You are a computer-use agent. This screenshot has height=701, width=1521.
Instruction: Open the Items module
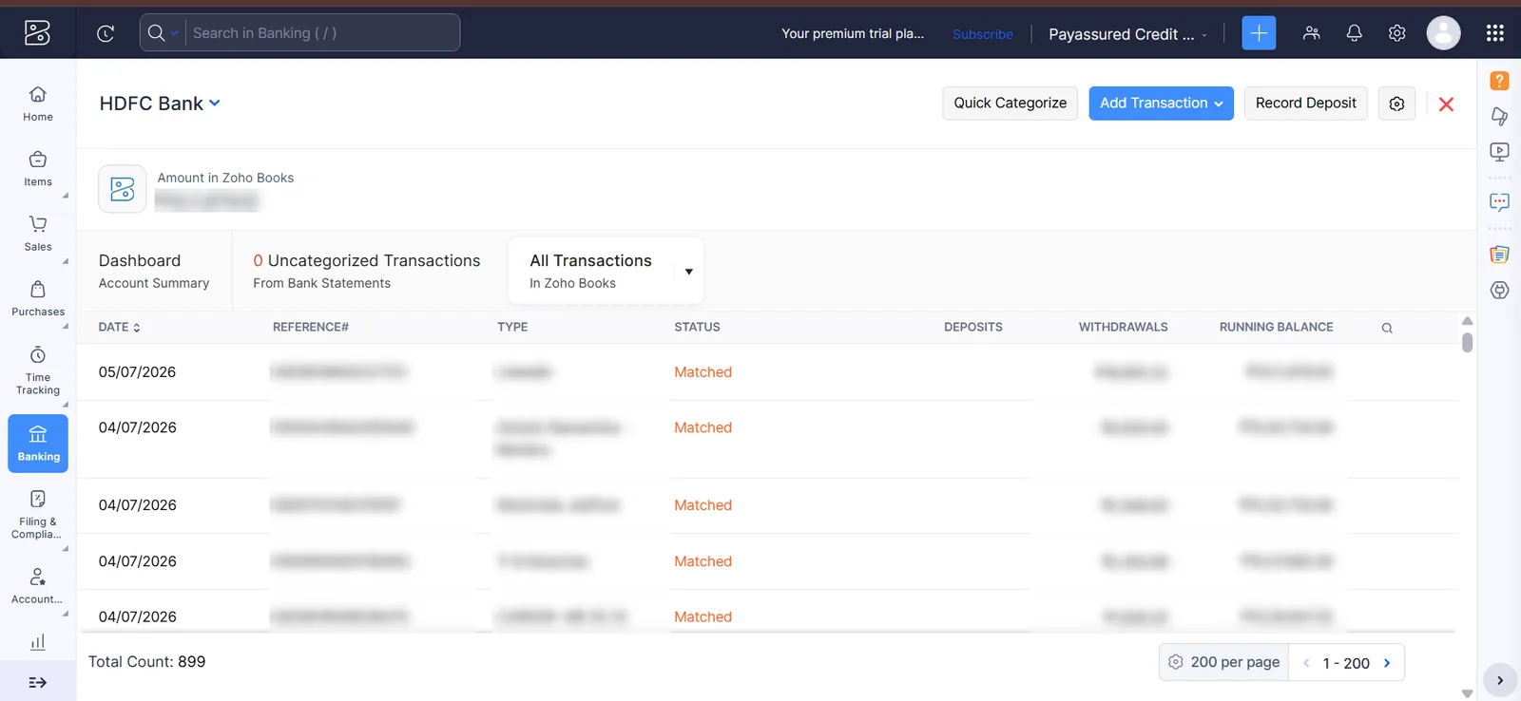38,168
